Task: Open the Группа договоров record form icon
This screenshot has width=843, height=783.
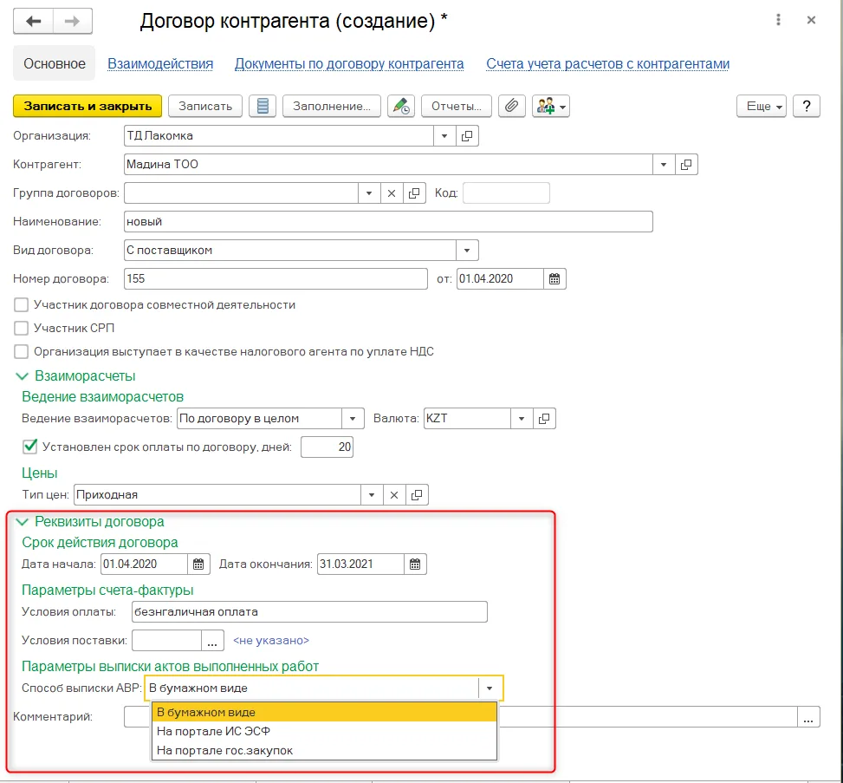Action: [x=414, y=193]
